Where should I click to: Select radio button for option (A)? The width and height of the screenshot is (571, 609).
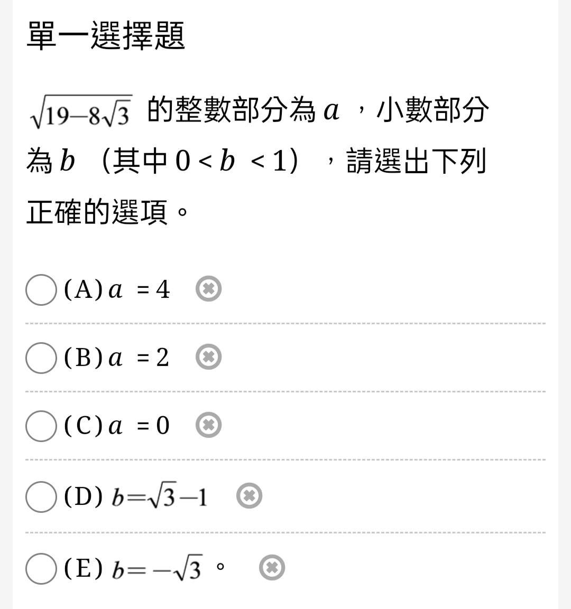(41, 290)
